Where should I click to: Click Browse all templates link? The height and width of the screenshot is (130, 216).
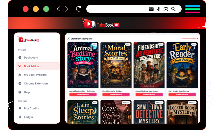pos(189,39)
